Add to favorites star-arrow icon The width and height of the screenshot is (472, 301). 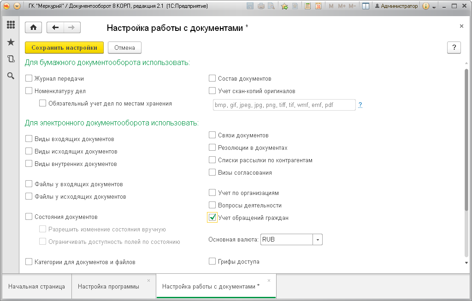click(284, 6)
